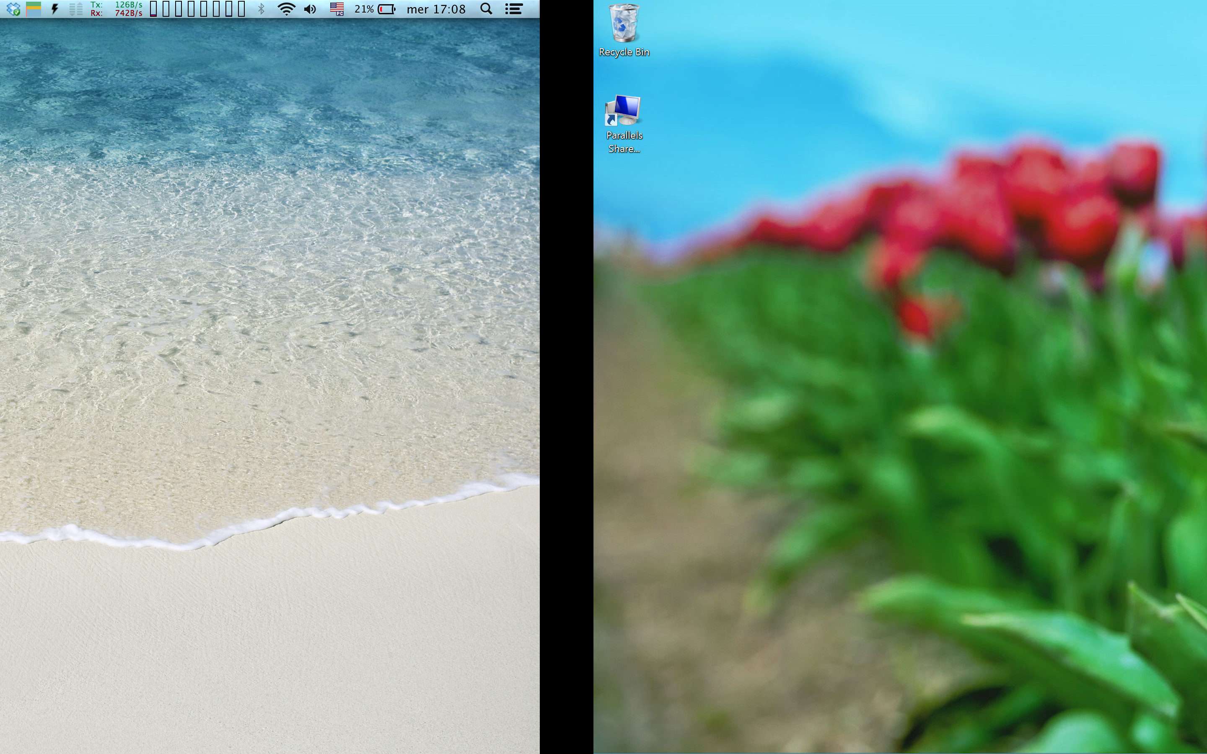
Task: Open Notification Center list icon
Action: [x=514, y=9]
